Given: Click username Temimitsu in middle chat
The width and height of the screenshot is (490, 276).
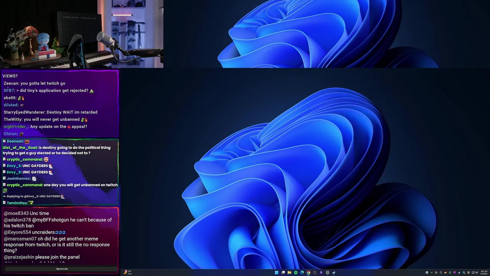Looking at the screenshot, I should point(17,203).
